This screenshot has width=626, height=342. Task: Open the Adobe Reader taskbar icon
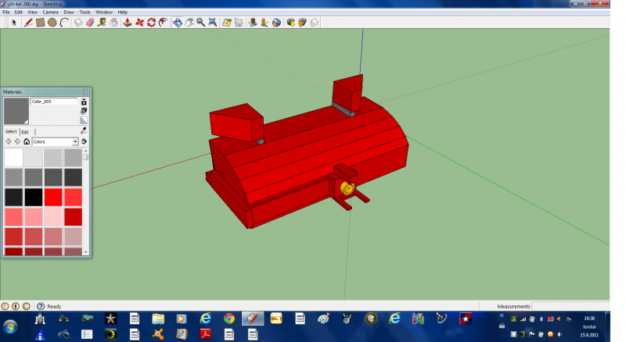[x=206, y=334]
